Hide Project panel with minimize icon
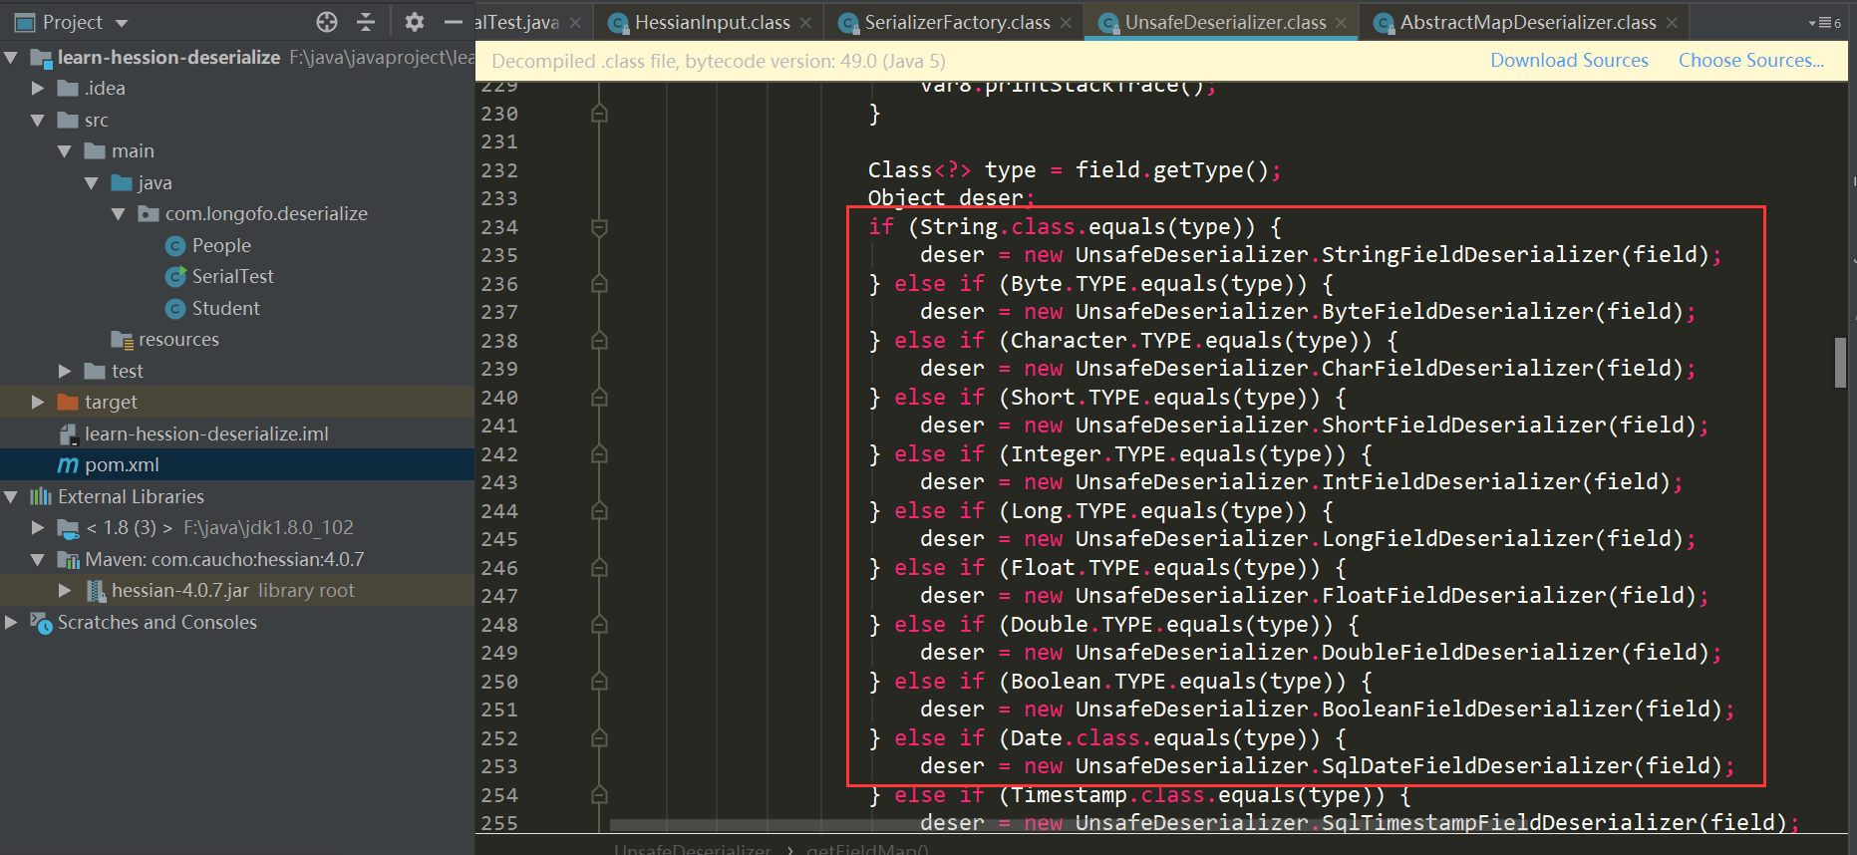This screenshot has height=855, width=1857. point(454,22)
